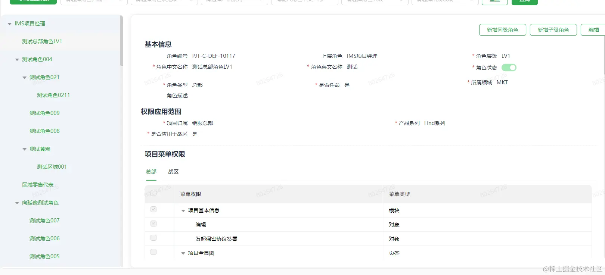605x275 pixels.
Task: Select 测试角色008 in the role tree
Action: tap(44, 131)
